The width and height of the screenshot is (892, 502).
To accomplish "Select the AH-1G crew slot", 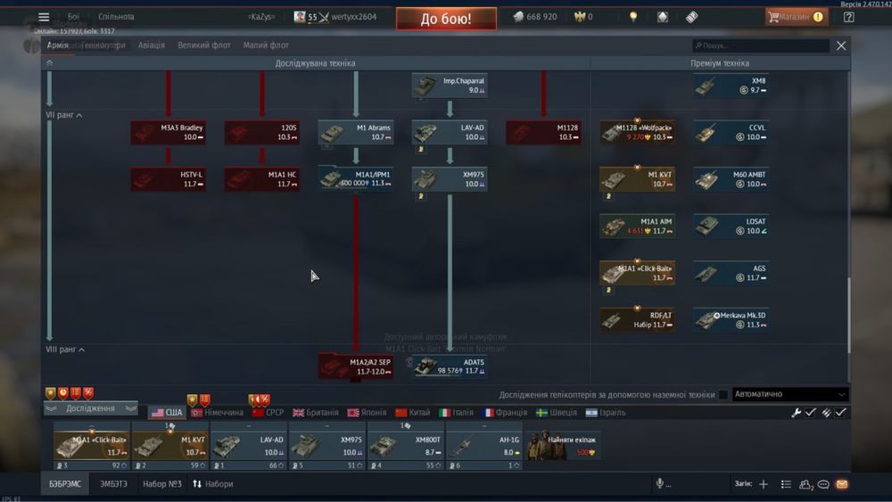I will pyautogui.click(x=483, y=446).
